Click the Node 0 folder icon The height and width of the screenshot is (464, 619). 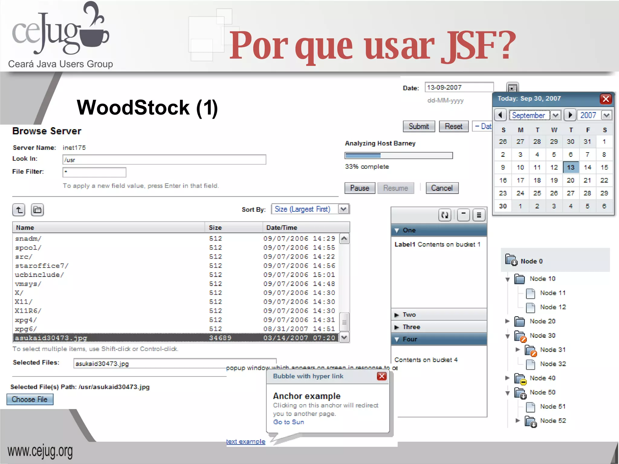(x=511, y=259)
